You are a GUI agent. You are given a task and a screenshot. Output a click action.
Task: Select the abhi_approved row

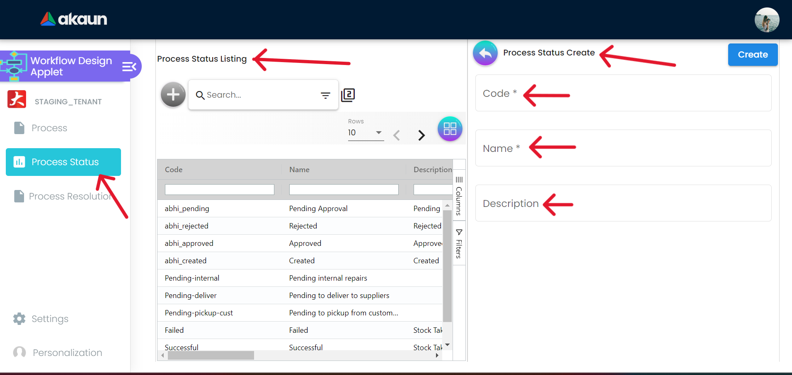coord(300,243)
